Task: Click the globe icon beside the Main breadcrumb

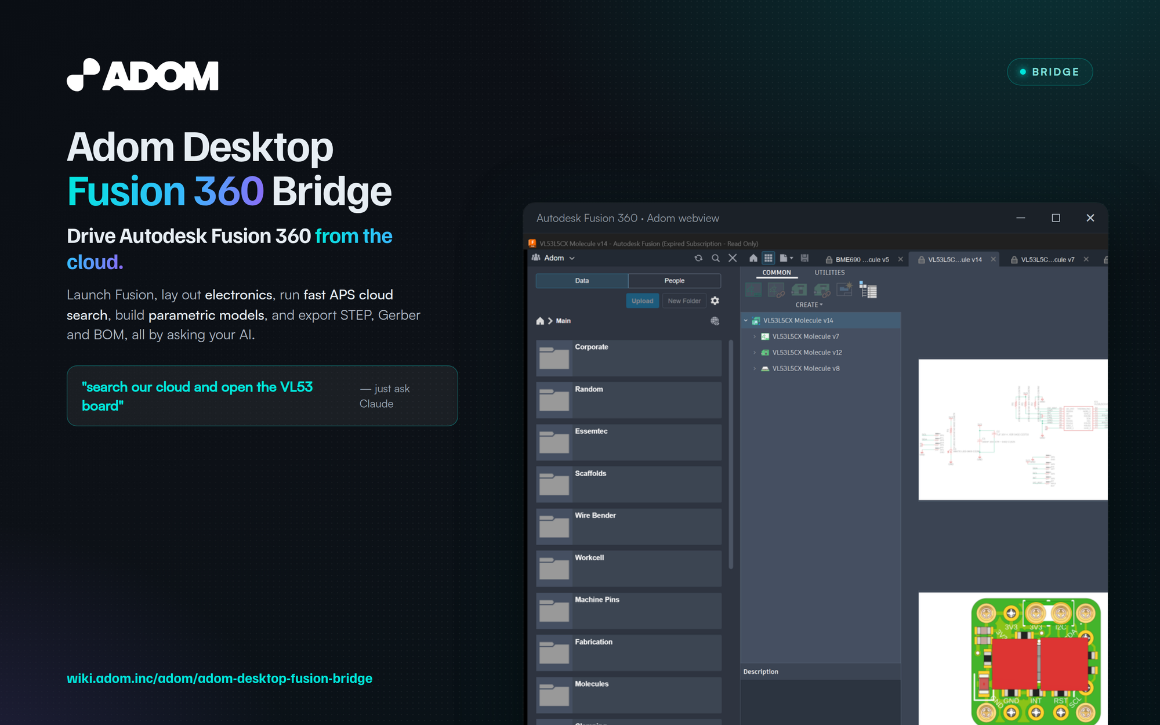Action: pyautogui.click(x=715, y=321)
